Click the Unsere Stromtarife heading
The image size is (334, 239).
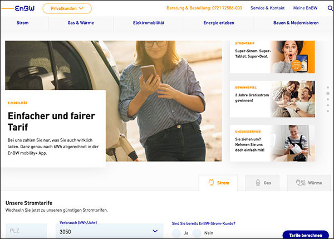29,203
